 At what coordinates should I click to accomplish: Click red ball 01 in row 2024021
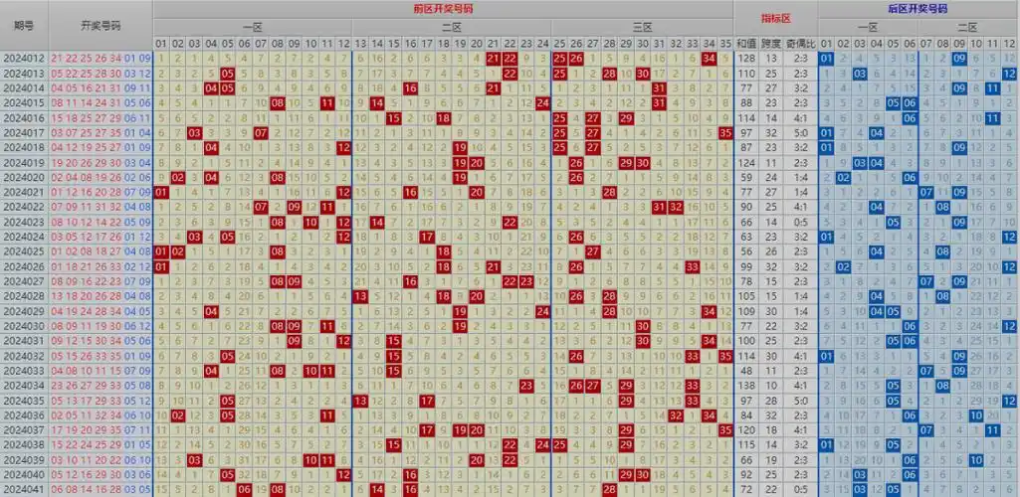(161, 192)
